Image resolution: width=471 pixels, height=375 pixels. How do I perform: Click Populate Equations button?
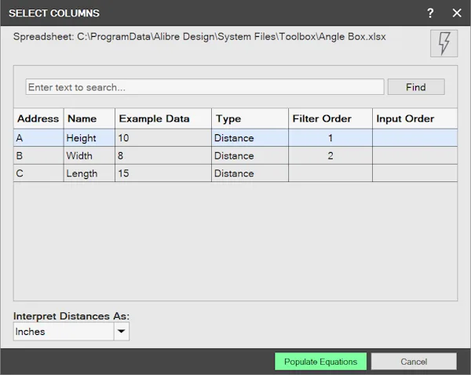pos(320,361)
